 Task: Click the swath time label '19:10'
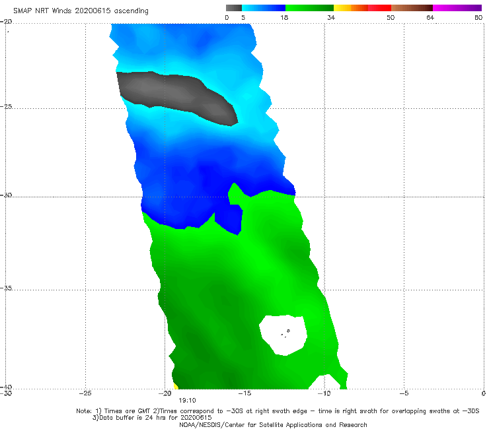(187, 401)
